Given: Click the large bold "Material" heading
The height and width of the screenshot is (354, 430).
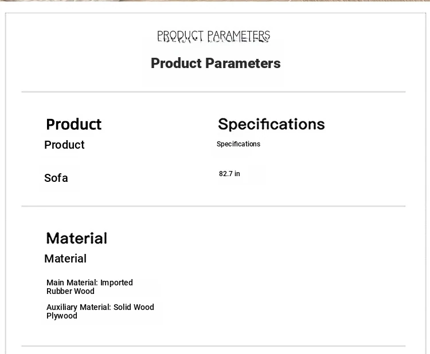Looking at the screenshot, I should pos(76,238).
